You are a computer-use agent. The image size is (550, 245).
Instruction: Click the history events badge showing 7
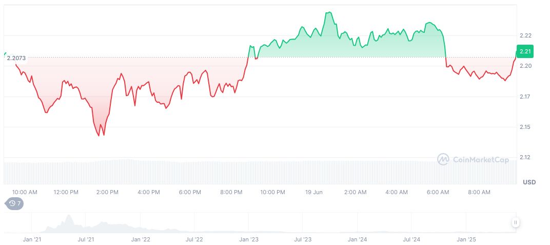pyautogui.click(x=14, y=203)
